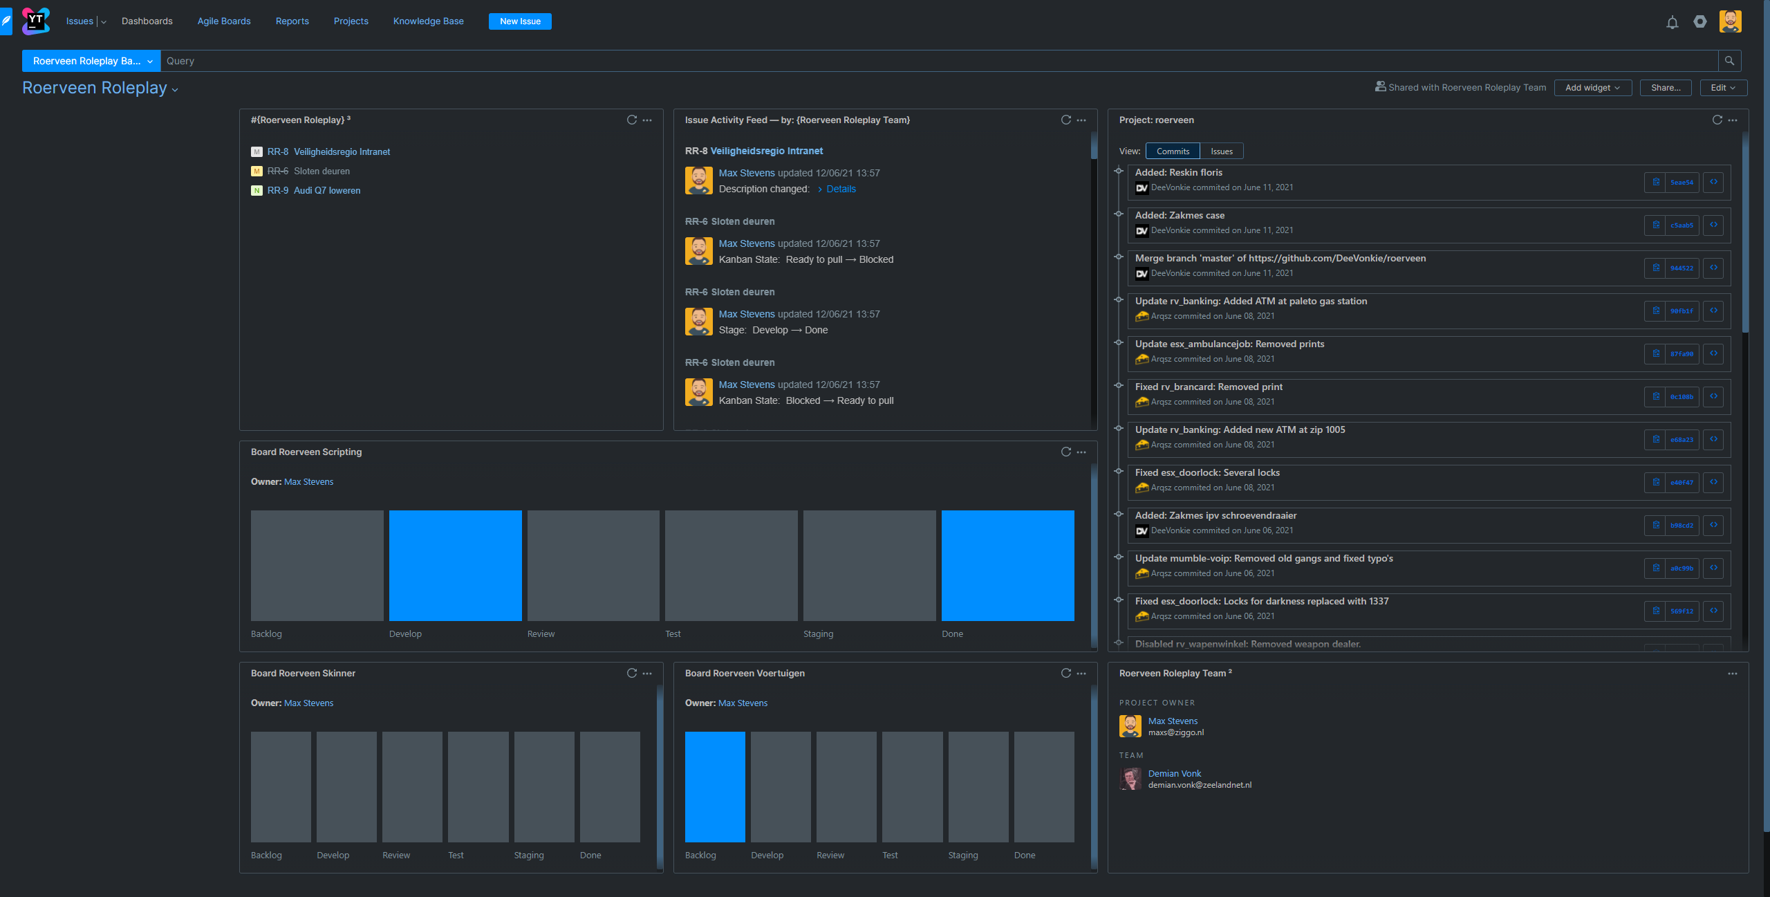
Task: Open the settings gear in header
Action: [x=1700, y=21]
